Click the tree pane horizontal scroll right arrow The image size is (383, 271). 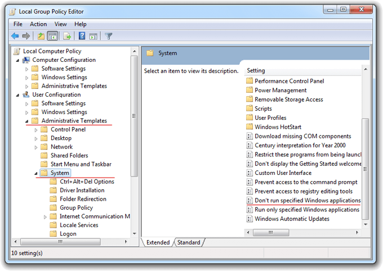126,242
